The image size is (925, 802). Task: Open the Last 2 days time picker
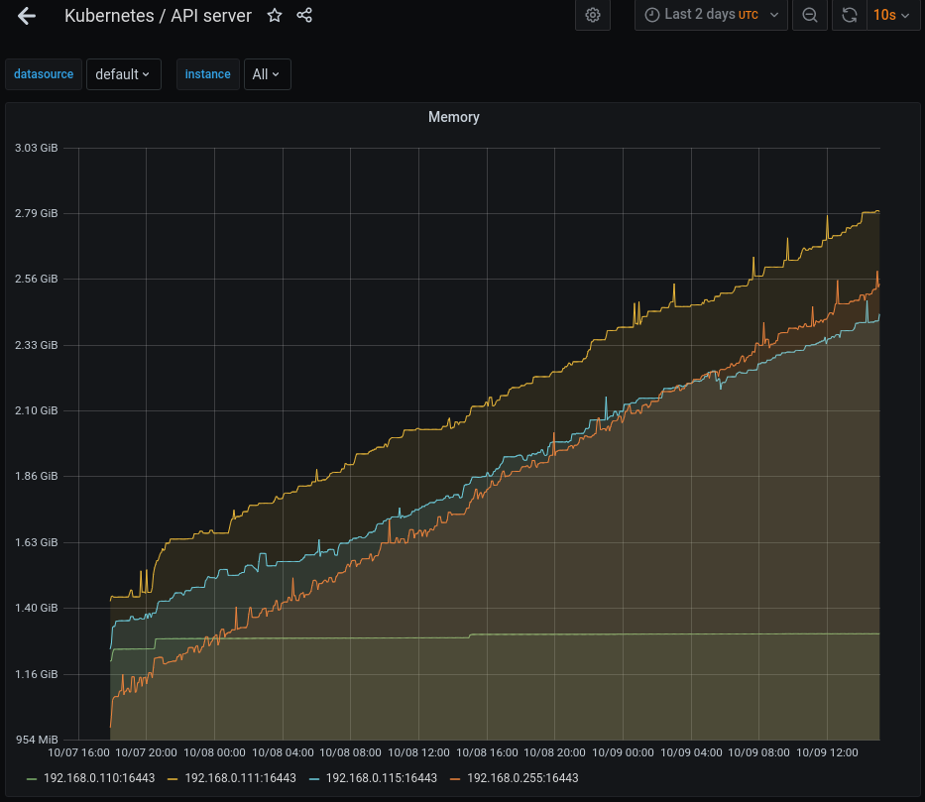pos(711,15)
